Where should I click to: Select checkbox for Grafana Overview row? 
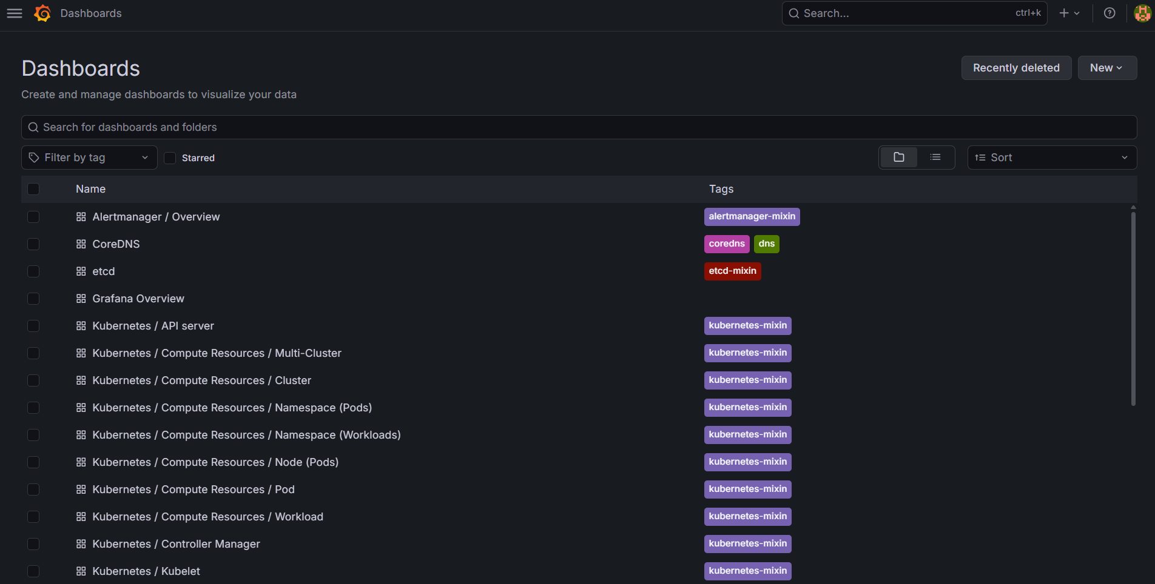33,299
